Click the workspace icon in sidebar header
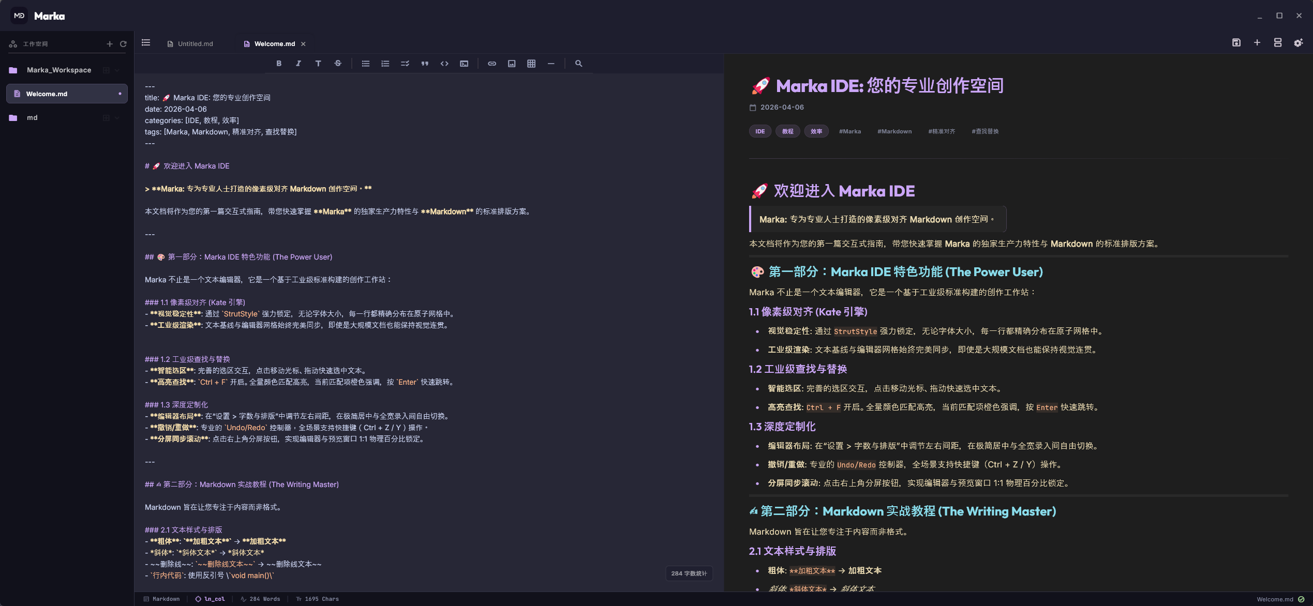The height and width of the screenshot is (606, 1313). [x=13, y=44]
